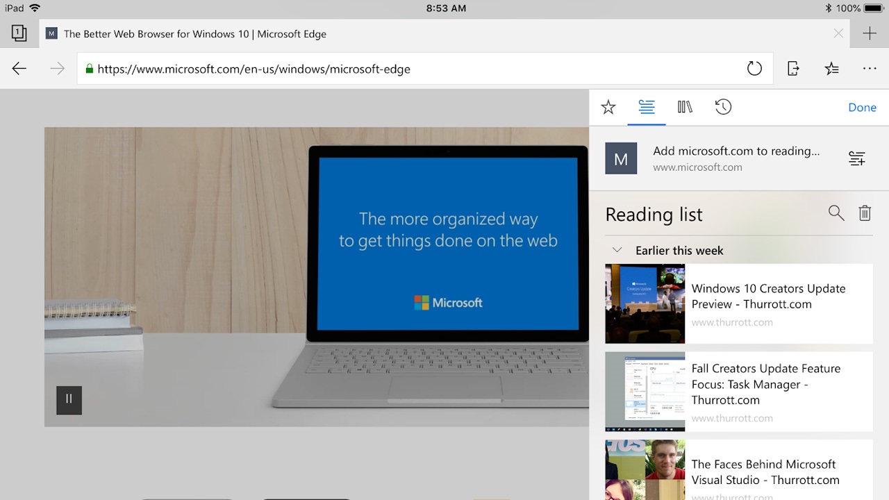Tap the Visual Studio faces thumbnail
This screenshot has width=889, height=500.
point(645,470)
